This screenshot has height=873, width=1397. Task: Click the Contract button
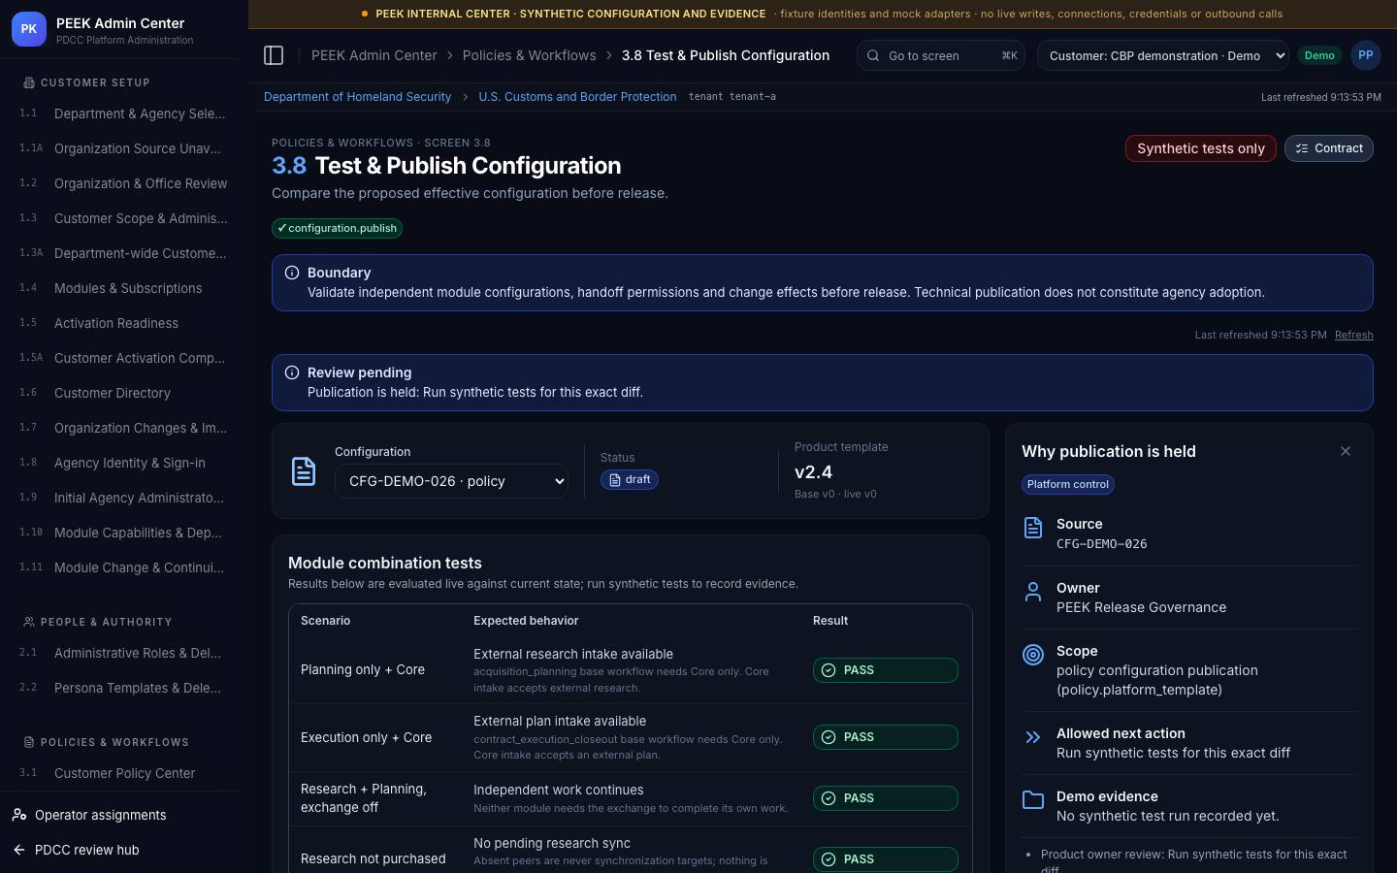1329,148
